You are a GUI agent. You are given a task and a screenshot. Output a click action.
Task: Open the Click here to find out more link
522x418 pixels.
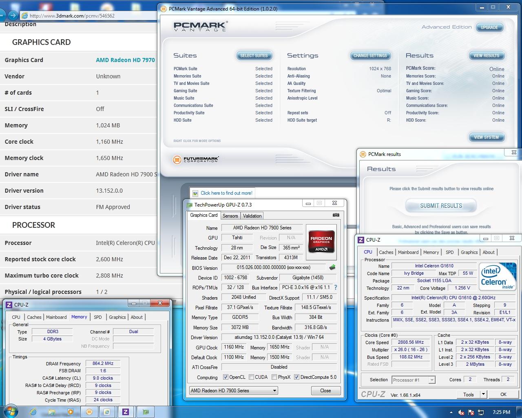click(x=226, y=193)
